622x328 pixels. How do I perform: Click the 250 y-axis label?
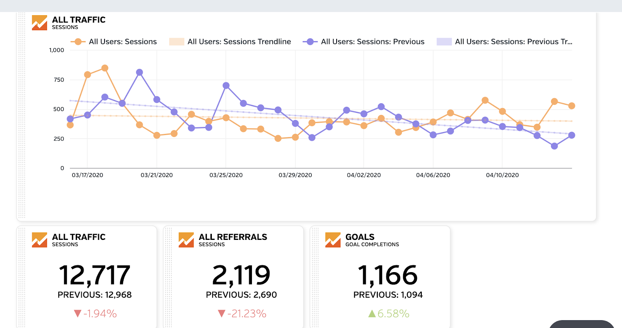coord(59,139)
